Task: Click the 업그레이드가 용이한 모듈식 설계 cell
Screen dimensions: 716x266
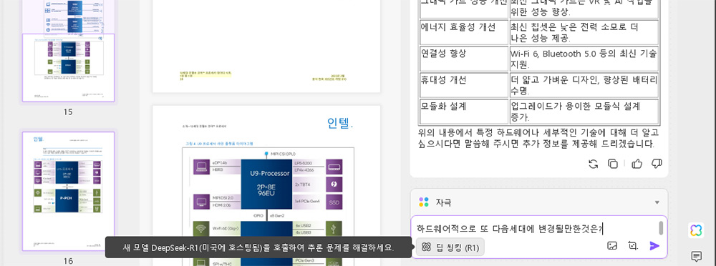Action: 584,112
